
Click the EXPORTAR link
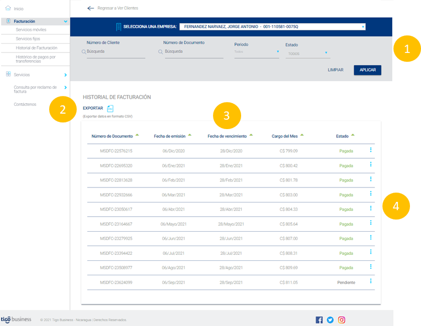(x=93, y=108)
